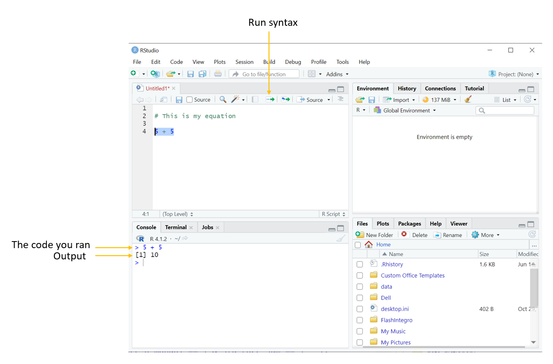
Task: Clear the console with the broom icon
Action: click(341, 239)
